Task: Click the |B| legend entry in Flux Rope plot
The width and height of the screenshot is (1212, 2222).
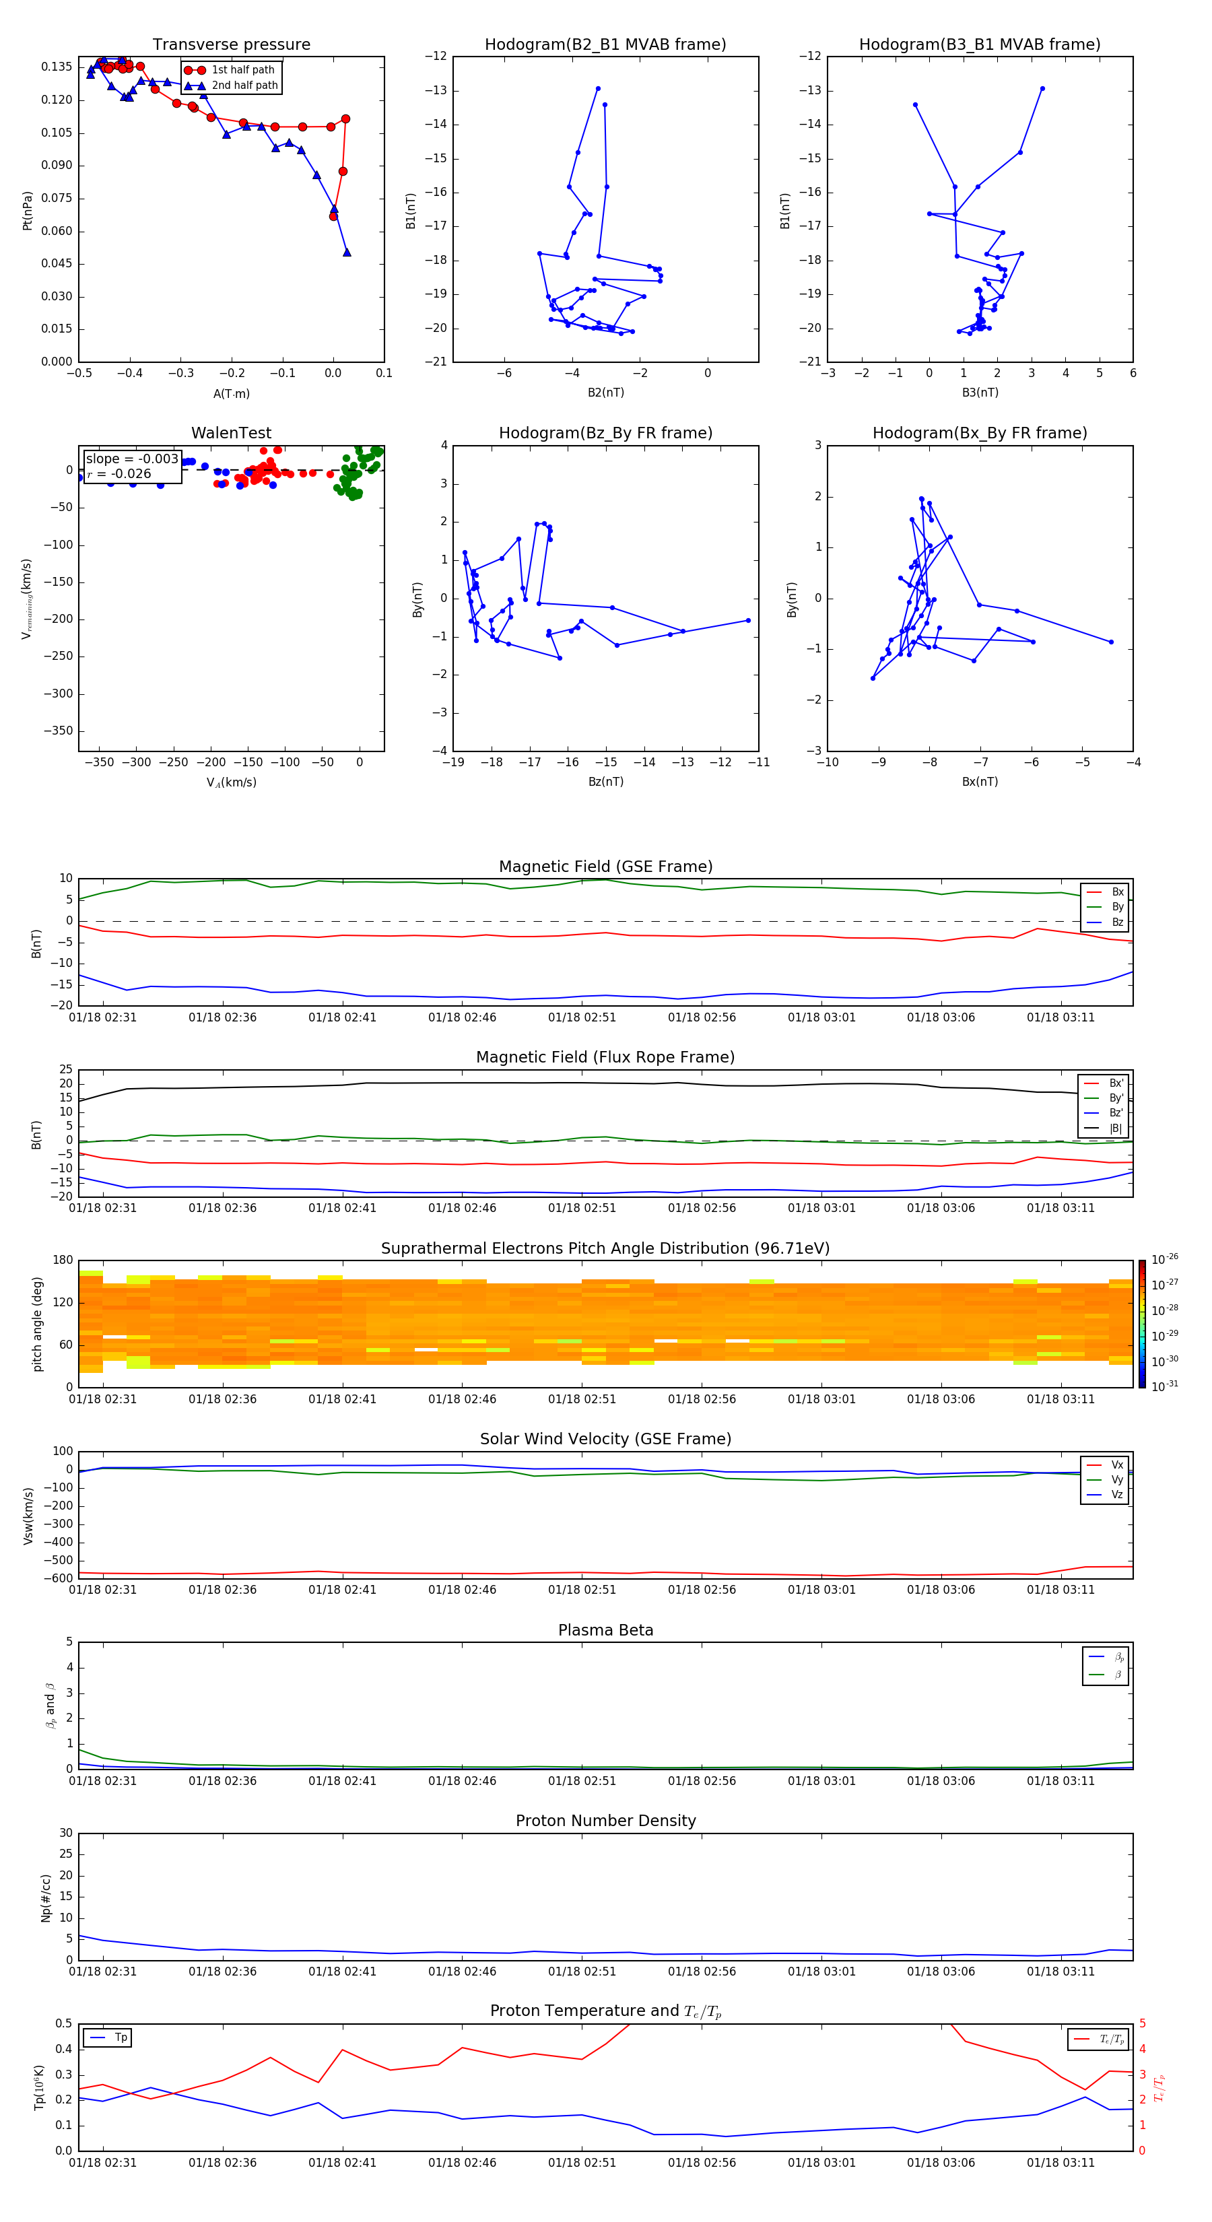Action: coord(1104,1129)
